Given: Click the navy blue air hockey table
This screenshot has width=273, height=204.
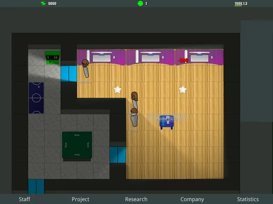Looking at the screenshot, I should click(36, 98).
